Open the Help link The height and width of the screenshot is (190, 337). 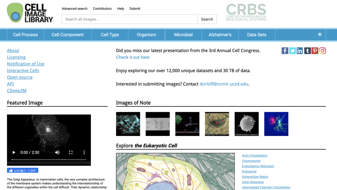pos(121,9)
